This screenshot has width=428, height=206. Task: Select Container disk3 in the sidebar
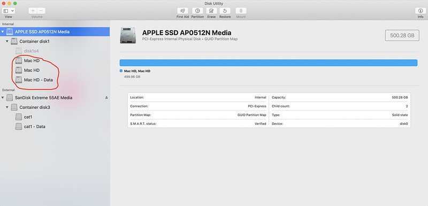(x=55, y=107)
